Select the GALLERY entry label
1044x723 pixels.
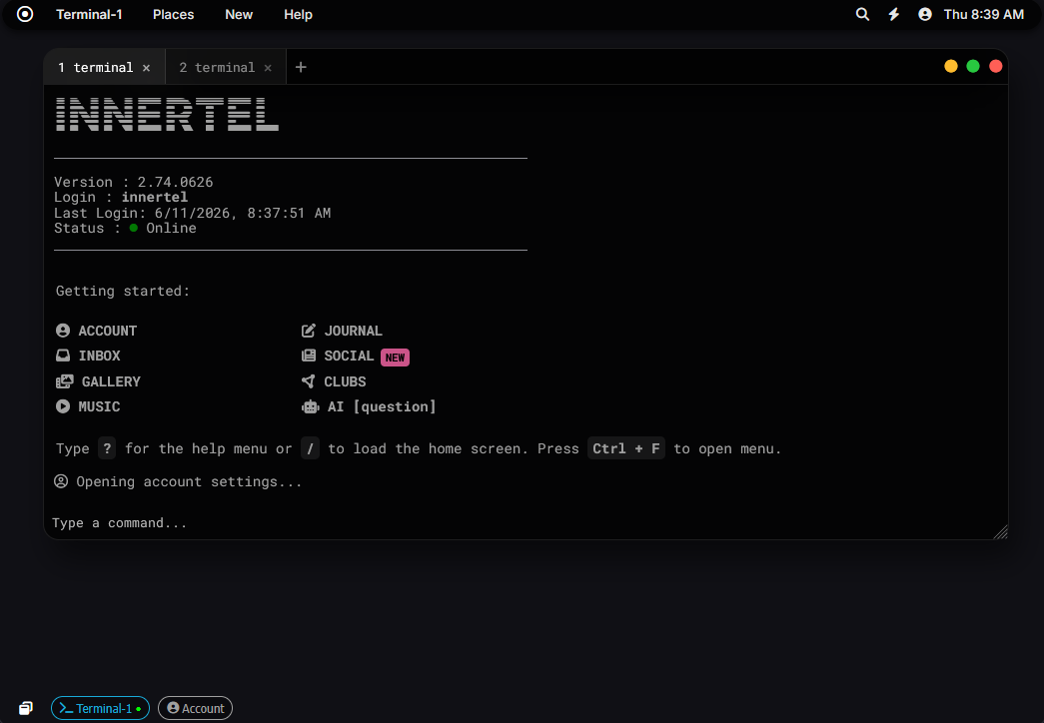[111, 381]
